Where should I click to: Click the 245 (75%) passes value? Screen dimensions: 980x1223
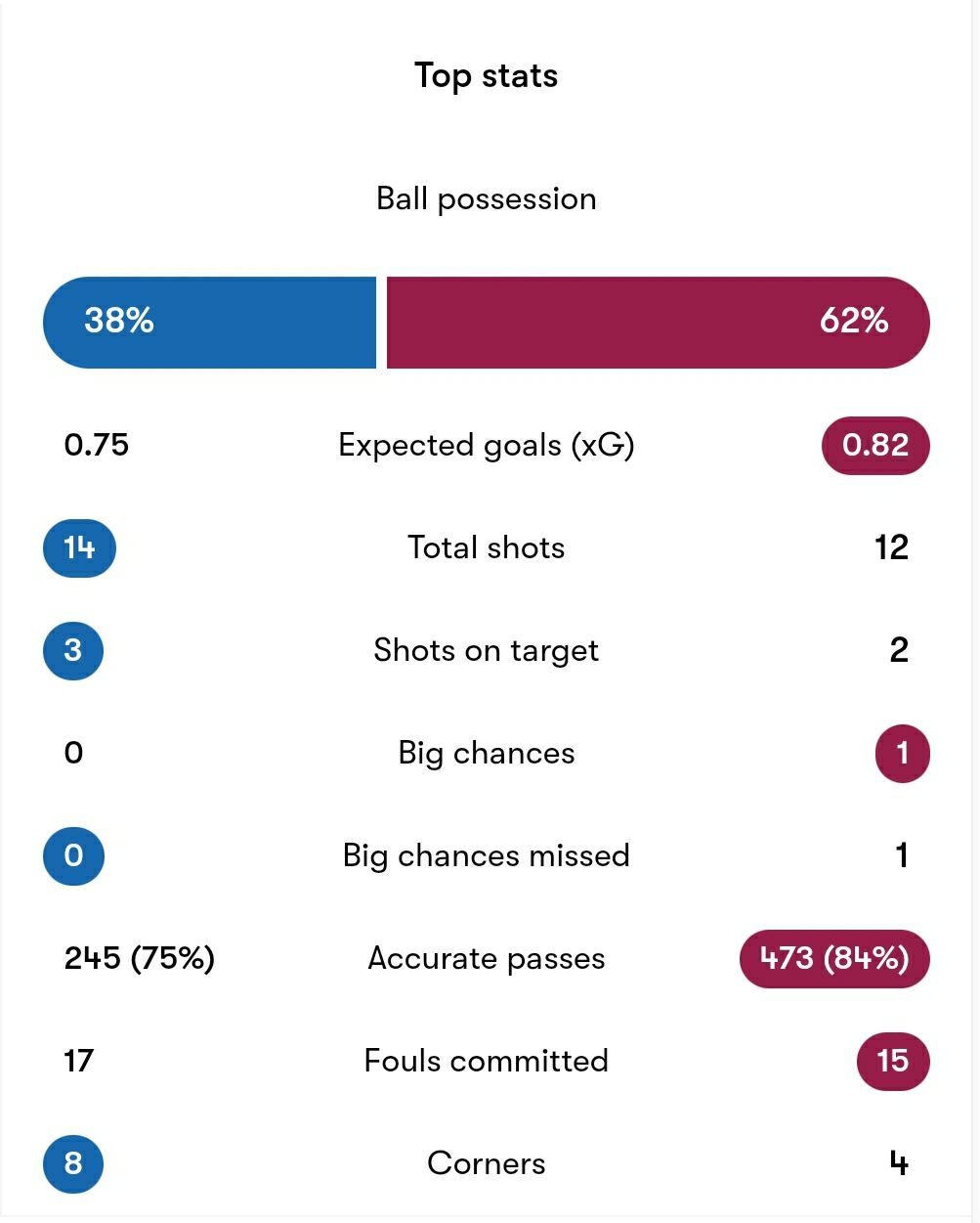tap(139, 958)
